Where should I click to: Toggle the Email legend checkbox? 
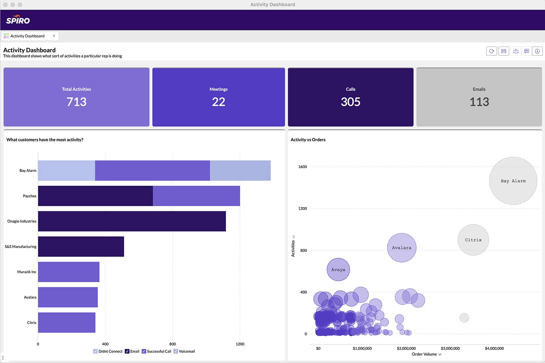click(x=127, y=351)
